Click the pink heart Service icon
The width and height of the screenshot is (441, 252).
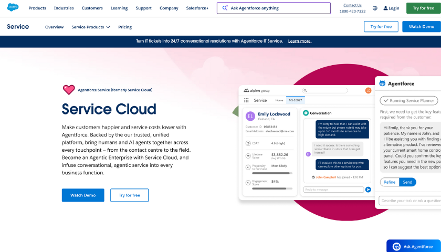[69, 90]
